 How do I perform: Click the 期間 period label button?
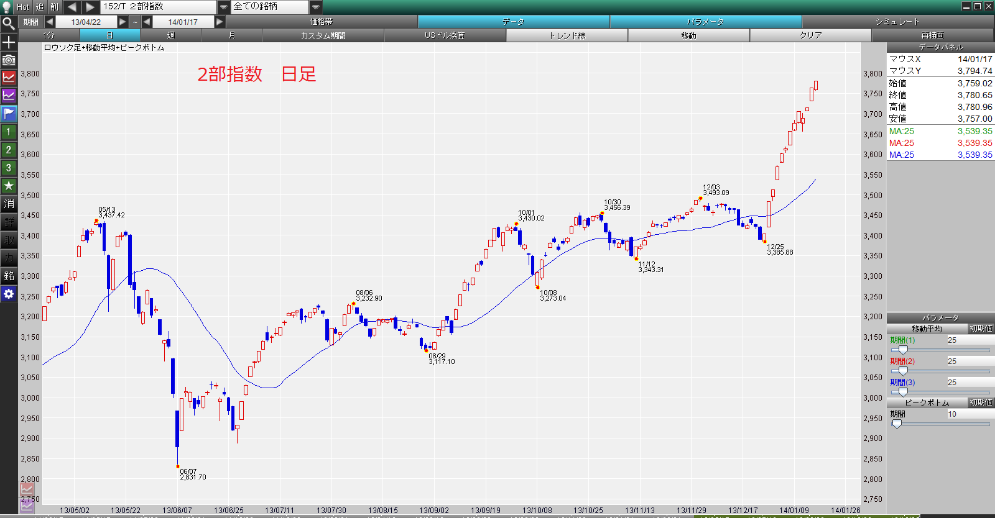point(30,22)
